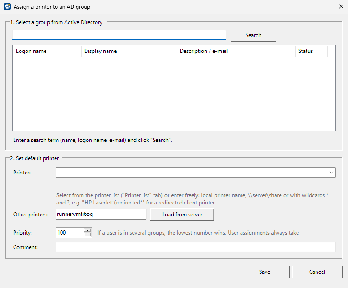
Task: Click the Search button
Action: click(253, 35)
